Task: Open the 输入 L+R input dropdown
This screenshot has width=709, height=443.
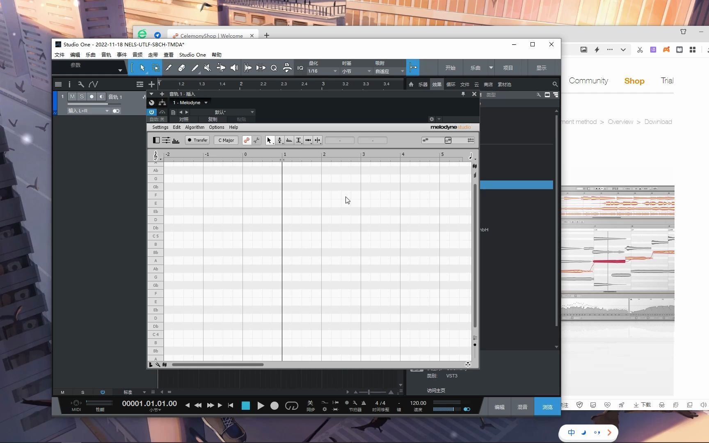Action: pos(88,111)
